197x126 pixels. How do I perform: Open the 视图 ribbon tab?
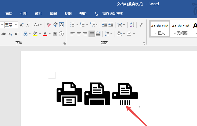[x=68, y=13]
